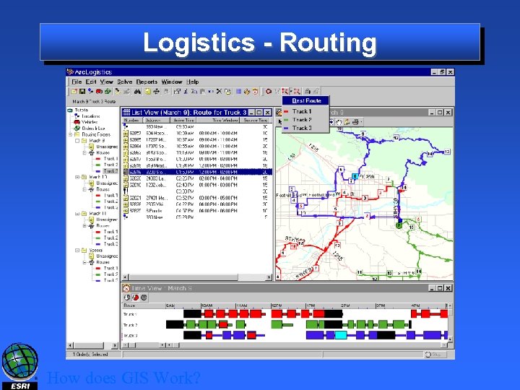Click the Number column header in List View
This screenshot has height=390, width=520.
pos(133,120)
